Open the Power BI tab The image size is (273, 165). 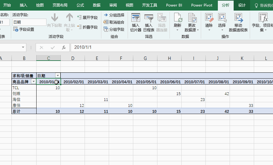click(x=174, y=5)
